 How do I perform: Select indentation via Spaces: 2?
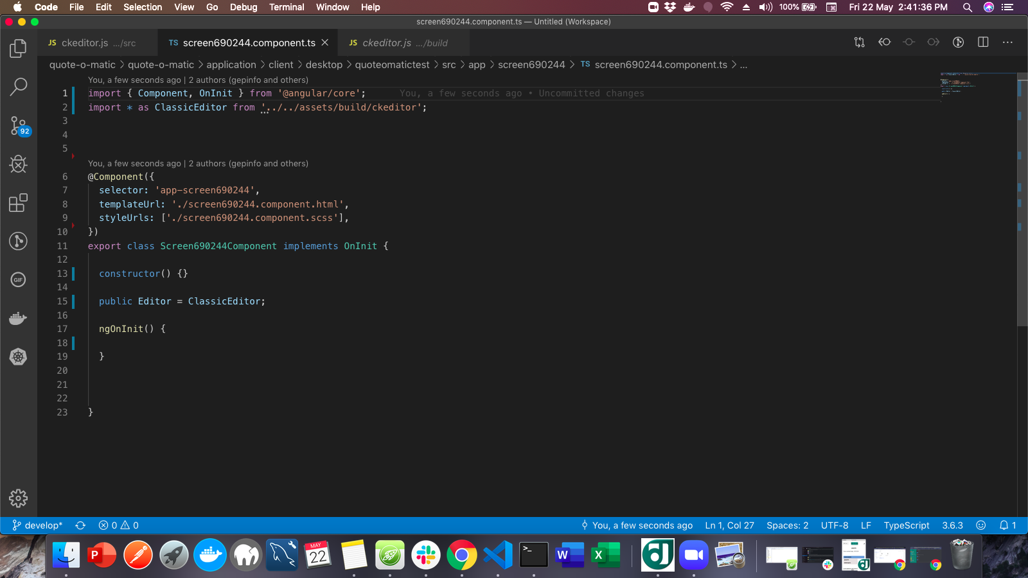(x=788, y=525)
